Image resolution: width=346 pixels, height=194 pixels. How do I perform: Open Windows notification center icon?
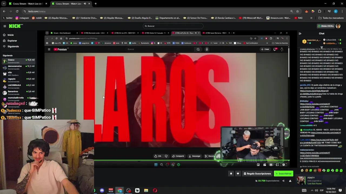coord(340,190)
